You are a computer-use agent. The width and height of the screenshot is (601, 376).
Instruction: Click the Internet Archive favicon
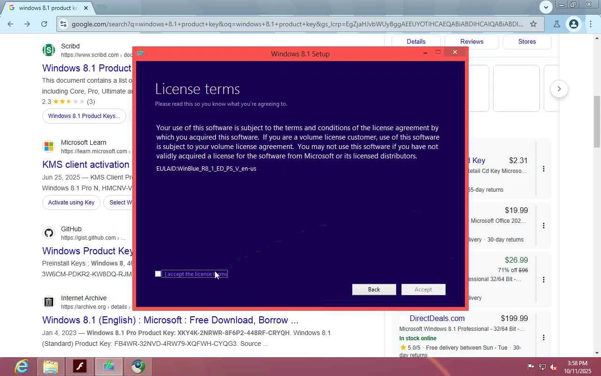49,302
